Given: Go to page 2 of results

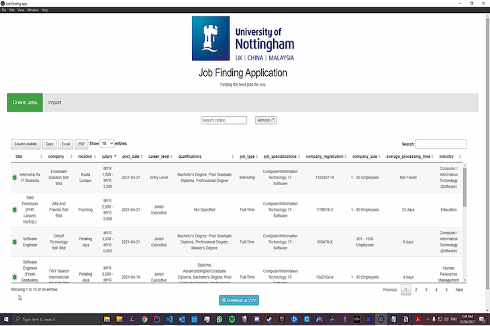Looking at the screenshot, I should 415,290.
